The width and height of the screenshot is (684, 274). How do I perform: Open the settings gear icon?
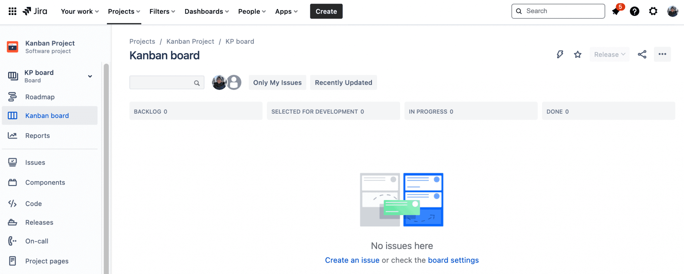pos(653,11)
